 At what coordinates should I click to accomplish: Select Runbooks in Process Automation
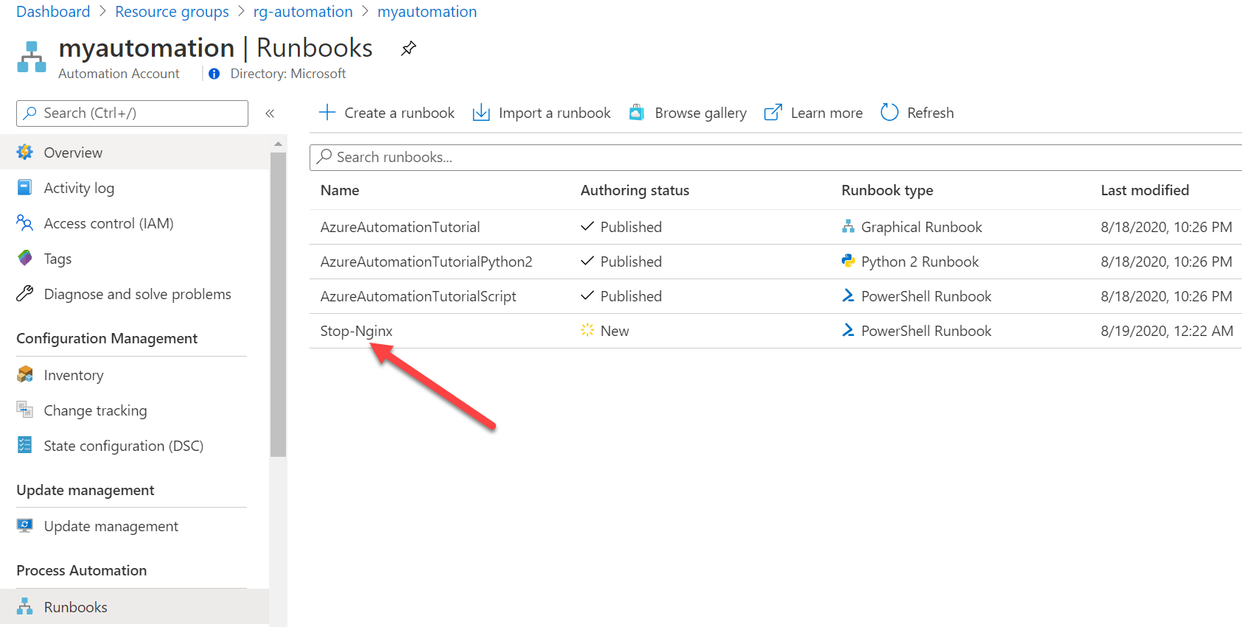(x=135, y=607)
